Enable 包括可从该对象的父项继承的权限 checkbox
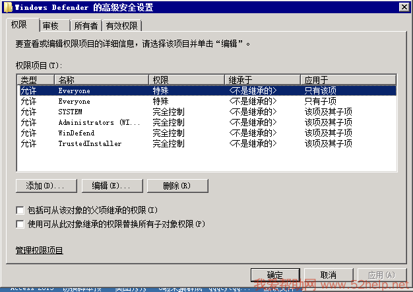413x292 pixels. click(x=20, y=209)
